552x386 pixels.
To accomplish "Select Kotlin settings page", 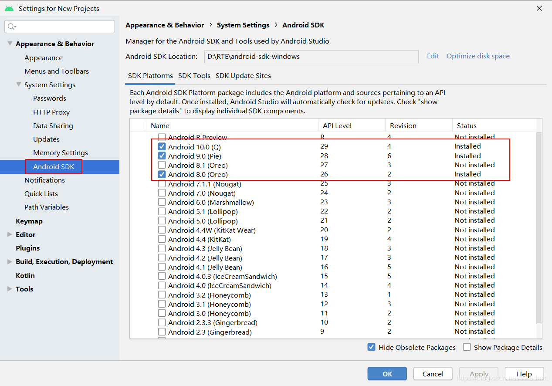I will 25,275.
